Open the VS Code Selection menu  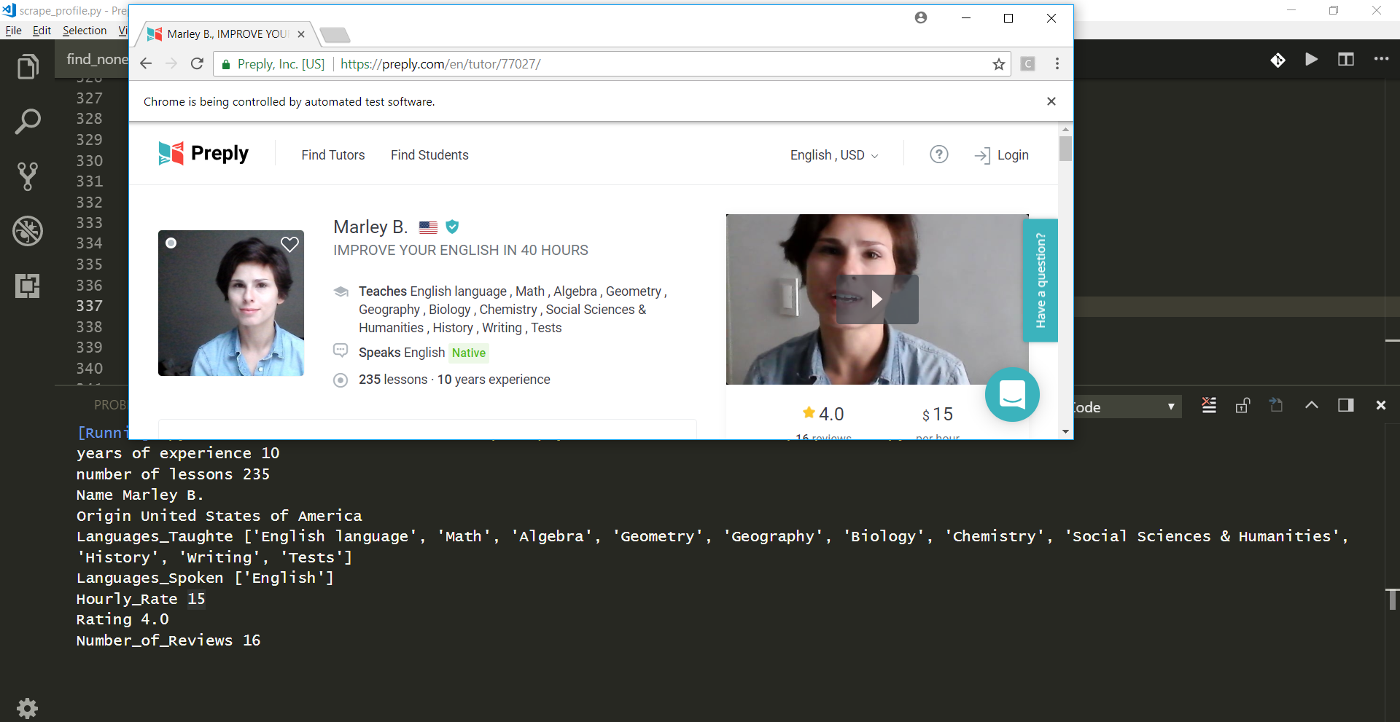pyautogui.click(x=85, y=31)
